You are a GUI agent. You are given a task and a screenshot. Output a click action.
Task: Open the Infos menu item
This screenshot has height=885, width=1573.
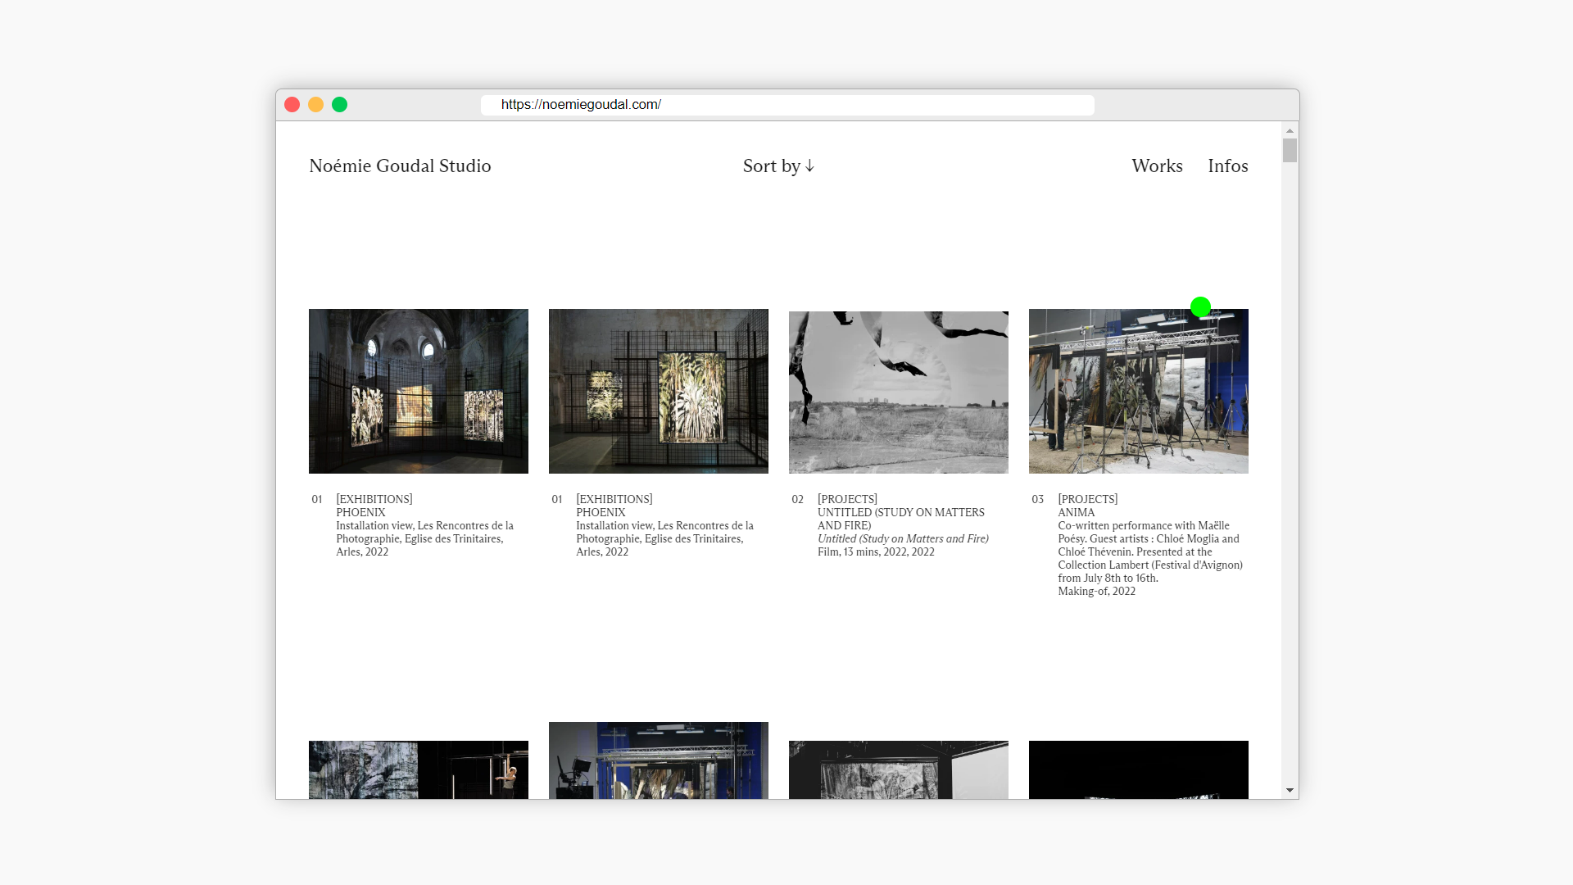click(1227, 166)
